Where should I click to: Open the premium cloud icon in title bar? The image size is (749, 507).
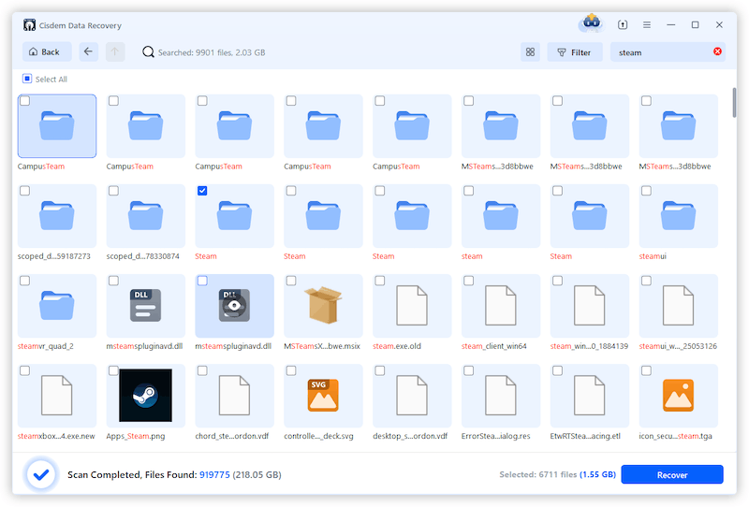592,22
